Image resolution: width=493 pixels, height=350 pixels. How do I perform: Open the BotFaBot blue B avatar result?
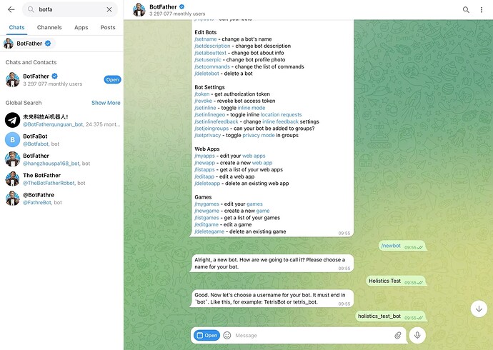[x=13, y=140]
